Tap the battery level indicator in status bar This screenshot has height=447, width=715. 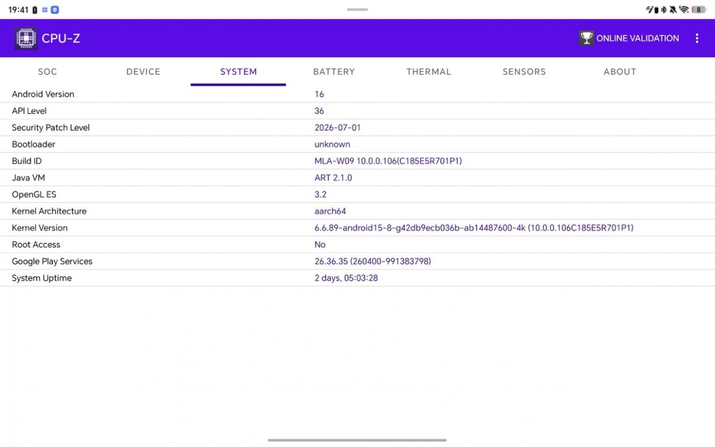pyautogui.click(x=699, y=9)
